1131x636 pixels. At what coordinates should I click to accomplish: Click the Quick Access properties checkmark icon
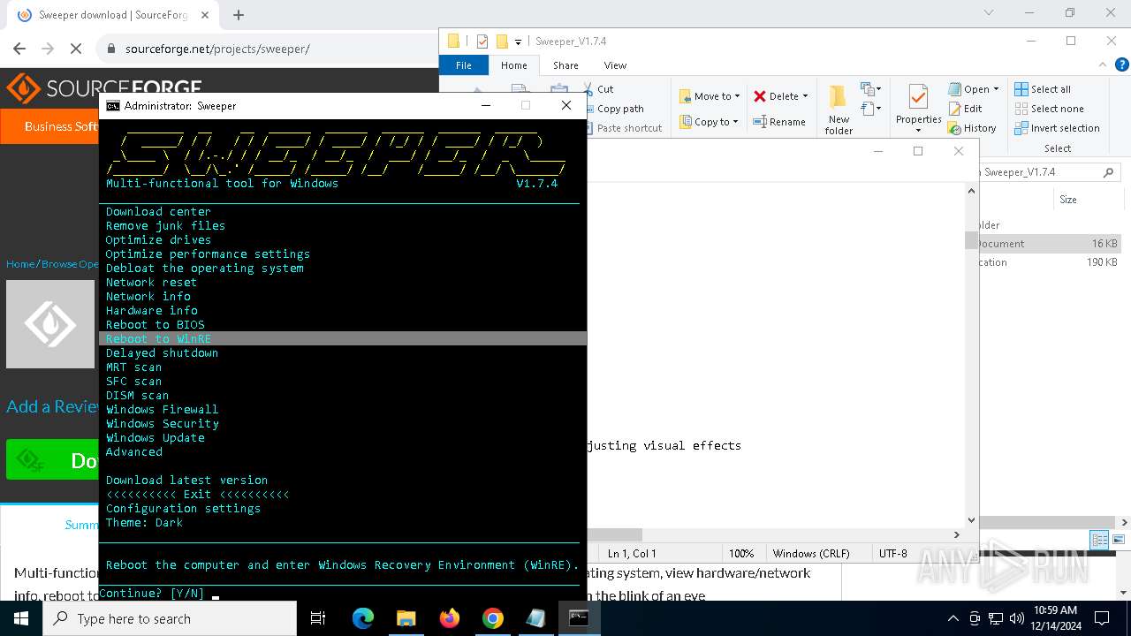click(x=482, y=42)
